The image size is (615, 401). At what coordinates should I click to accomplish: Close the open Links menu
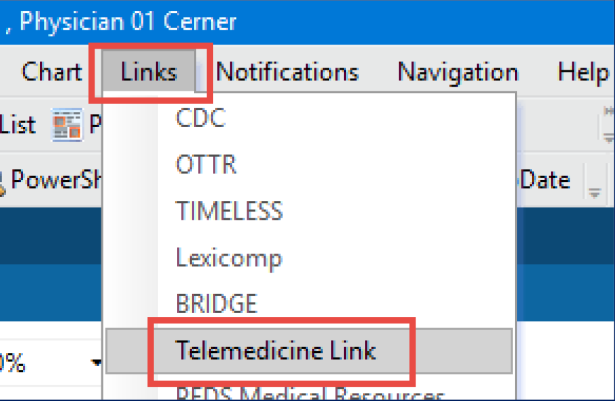pyautogui.click(x=149, y=72)
